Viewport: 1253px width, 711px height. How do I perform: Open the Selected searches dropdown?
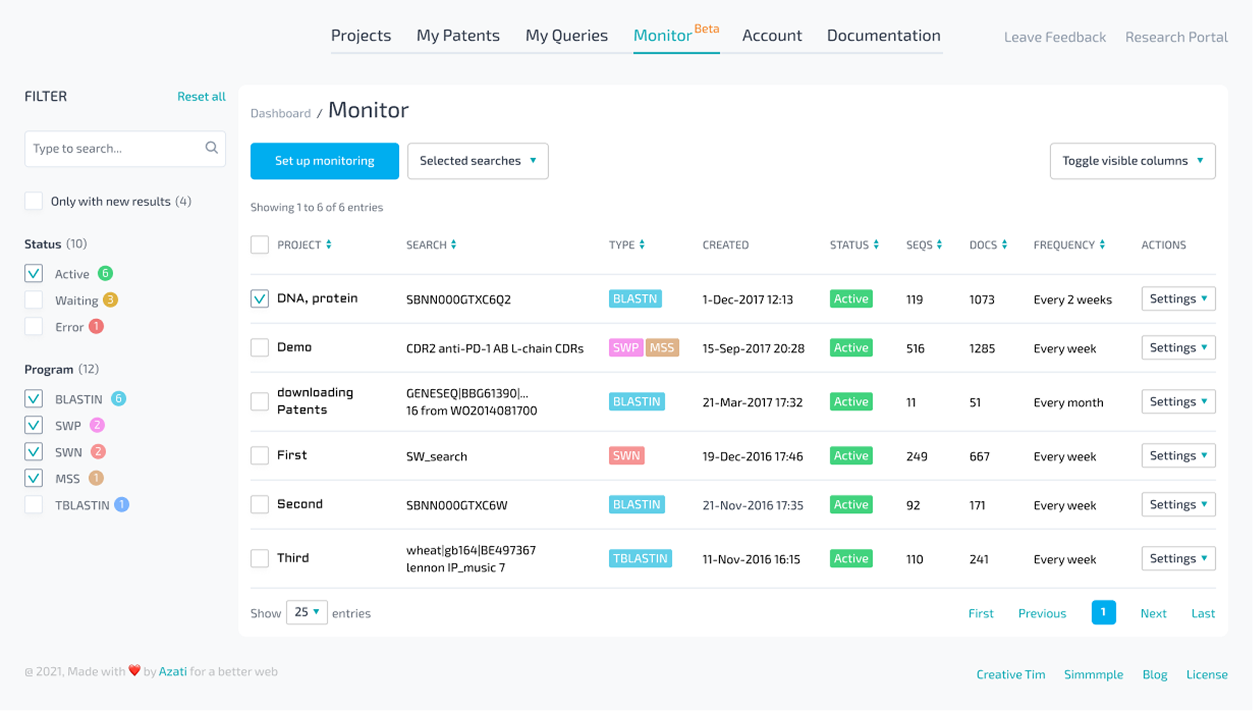point(478,160)
